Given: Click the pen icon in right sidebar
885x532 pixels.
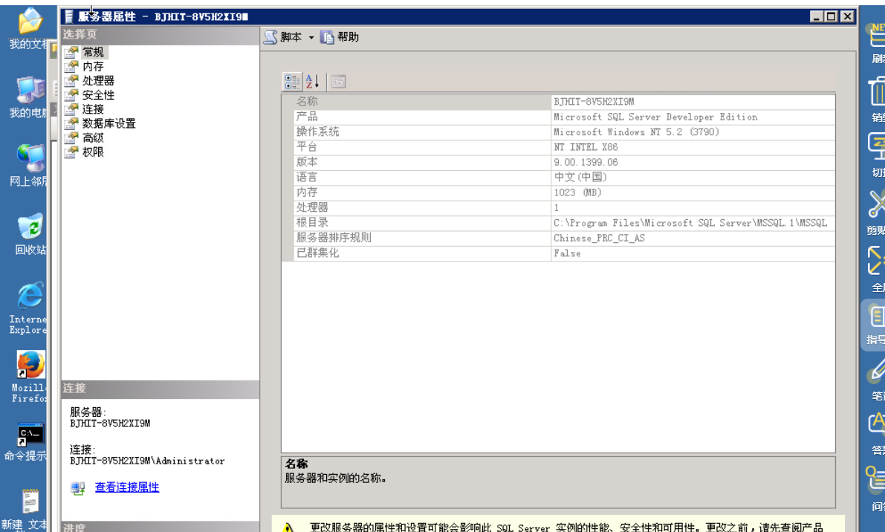Looking at the screenshot, I should [x=877, y=371].
